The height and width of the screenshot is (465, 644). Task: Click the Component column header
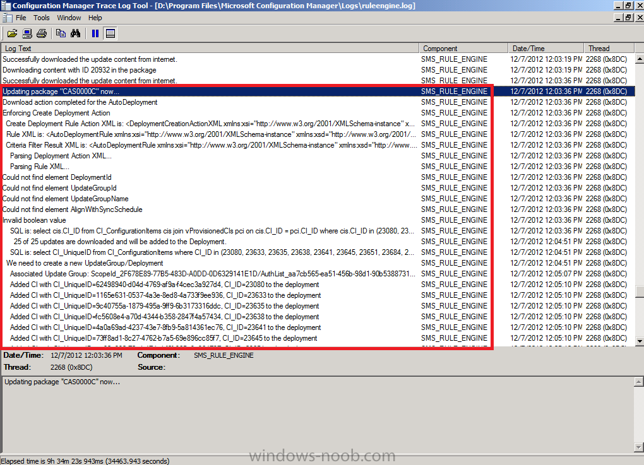(463, 48)
